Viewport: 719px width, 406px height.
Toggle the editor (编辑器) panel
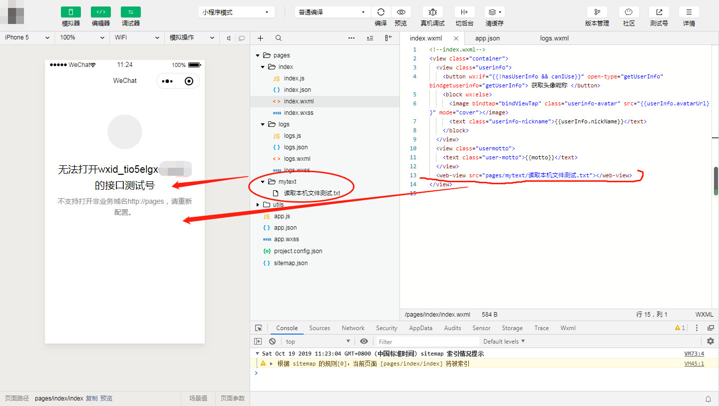[100, 12]
